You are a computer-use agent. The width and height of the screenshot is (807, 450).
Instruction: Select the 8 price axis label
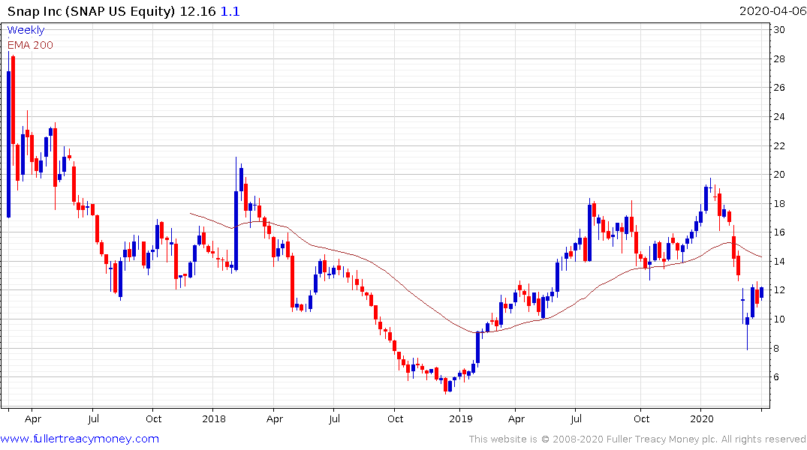point(776,348)
